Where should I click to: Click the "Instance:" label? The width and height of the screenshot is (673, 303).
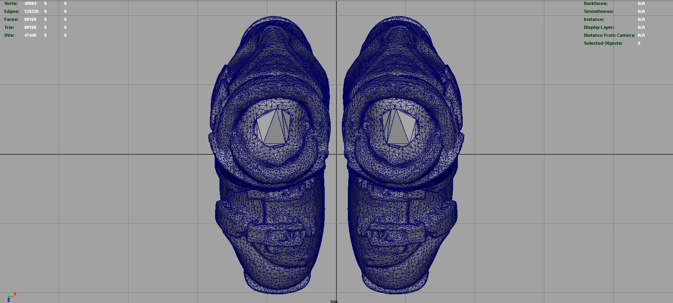(x=594, y=20)
